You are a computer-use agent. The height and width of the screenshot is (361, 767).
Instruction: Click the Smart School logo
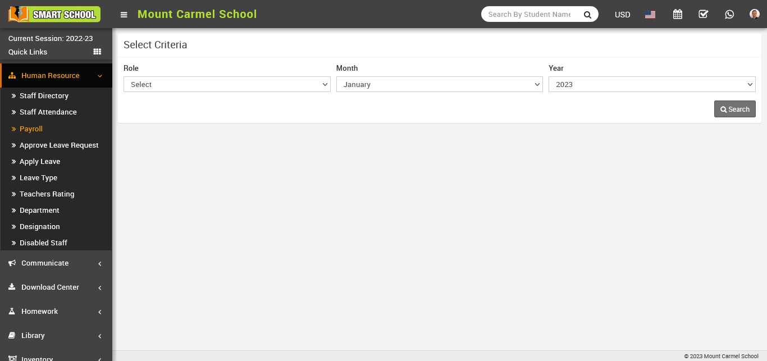54,14
